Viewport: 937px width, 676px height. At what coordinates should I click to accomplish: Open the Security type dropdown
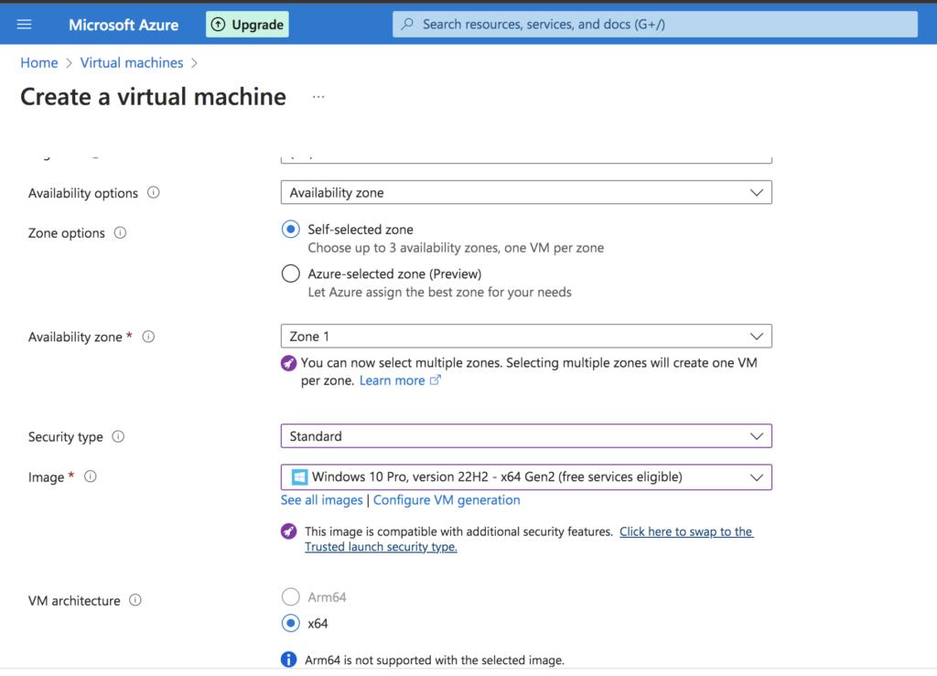click(x=526, y=436)
